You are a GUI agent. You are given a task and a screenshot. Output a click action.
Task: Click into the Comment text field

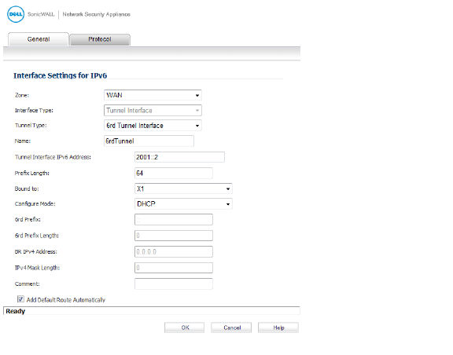(174, 284)
